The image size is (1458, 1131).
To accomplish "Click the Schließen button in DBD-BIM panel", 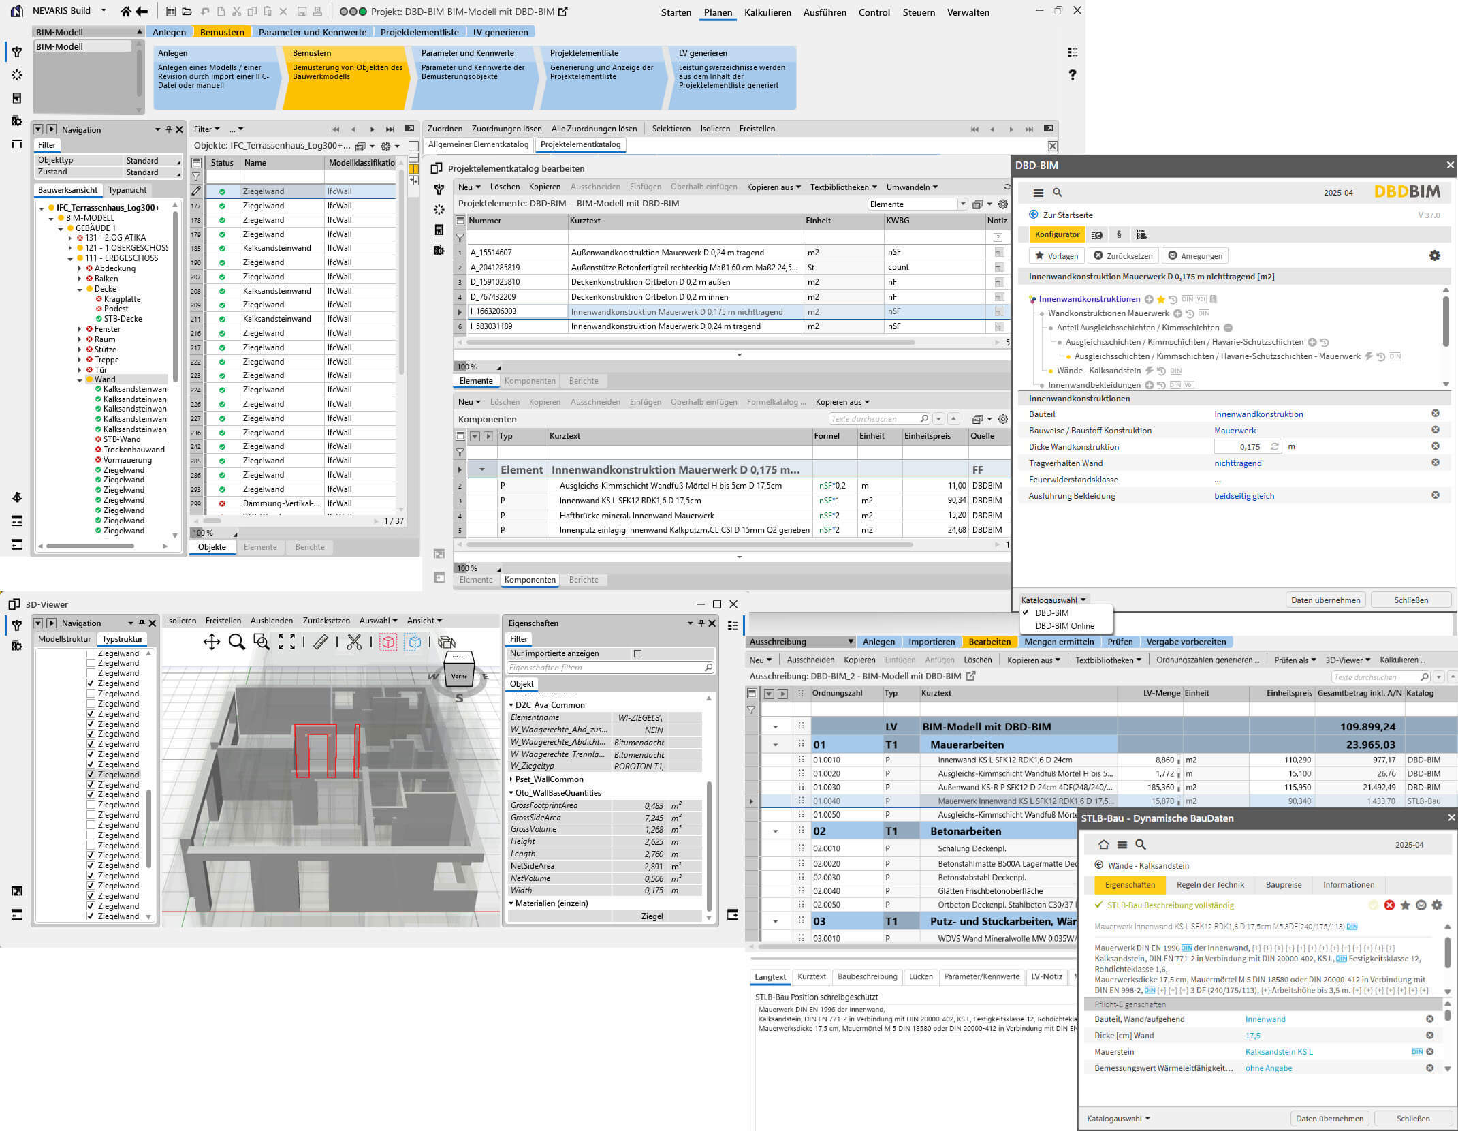I will 1411,600.
